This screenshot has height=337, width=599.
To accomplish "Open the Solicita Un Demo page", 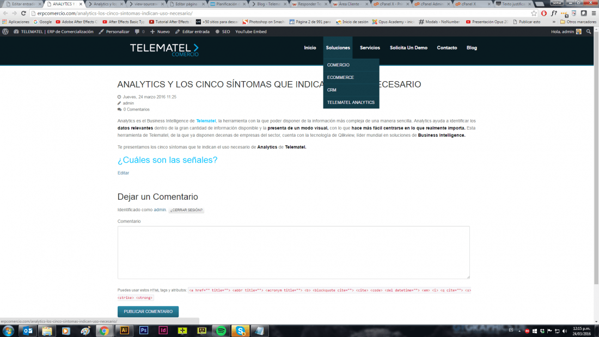I will pyautogui.click(x=408, y=48).
